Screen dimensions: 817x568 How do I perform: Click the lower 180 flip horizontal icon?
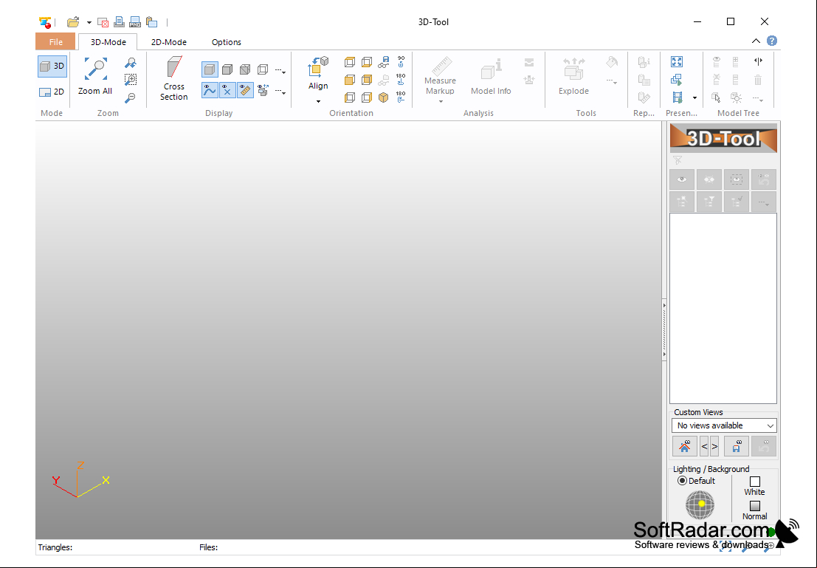tap(401, 97)
